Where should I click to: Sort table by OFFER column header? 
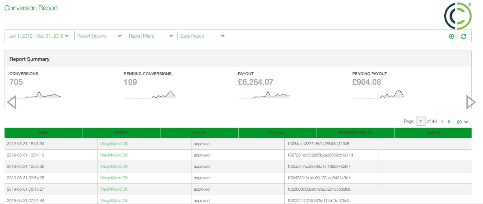(x=121, y=133)
